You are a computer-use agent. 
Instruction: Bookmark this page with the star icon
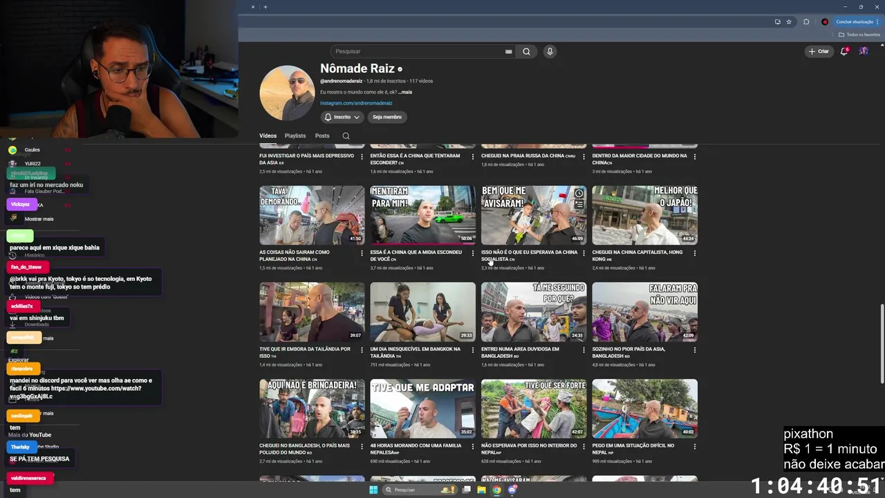(x=789, y=21)
